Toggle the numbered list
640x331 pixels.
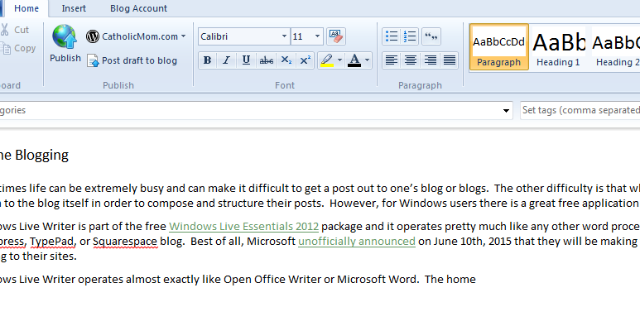410,36
